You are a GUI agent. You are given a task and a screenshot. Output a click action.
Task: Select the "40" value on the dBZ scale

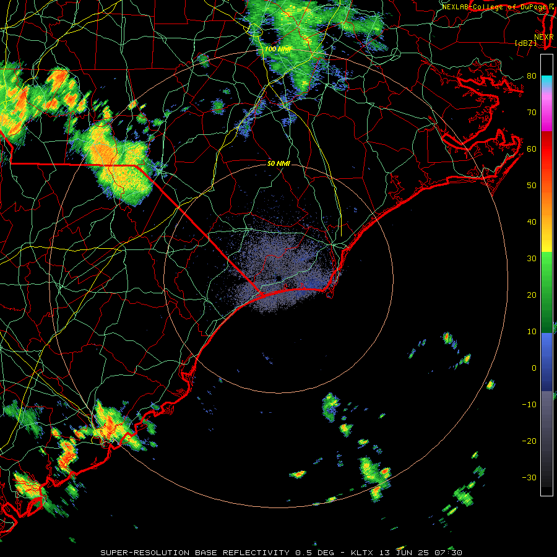click(532, 222)
